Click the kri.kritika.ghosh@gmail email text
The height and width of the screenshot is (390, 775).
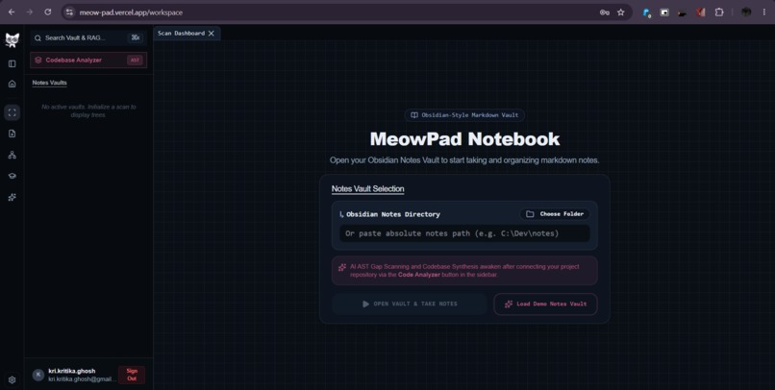(x=82, y=379)
